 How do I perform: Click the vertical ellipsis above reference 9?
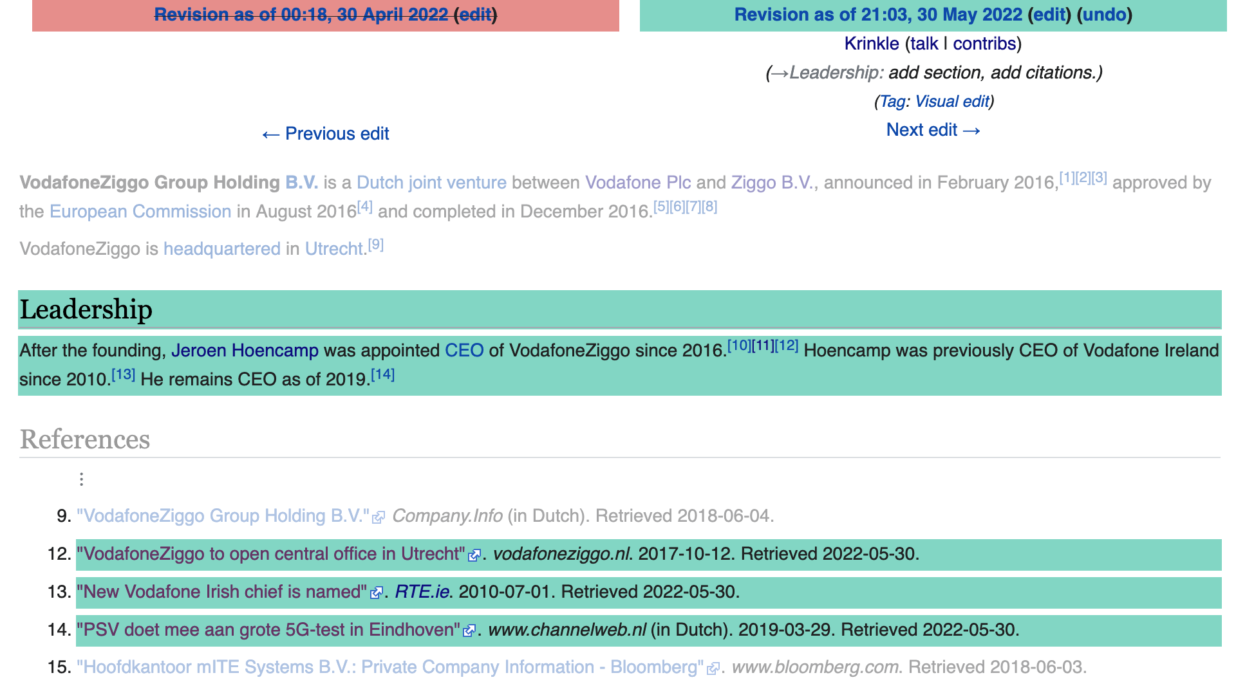[81, 479]
